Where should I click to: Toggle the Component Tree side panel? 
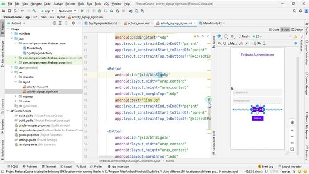tap(214, 143)
